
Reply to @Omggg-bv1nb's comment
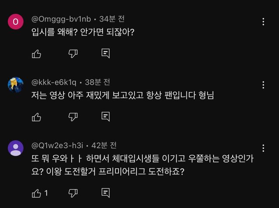105,54
